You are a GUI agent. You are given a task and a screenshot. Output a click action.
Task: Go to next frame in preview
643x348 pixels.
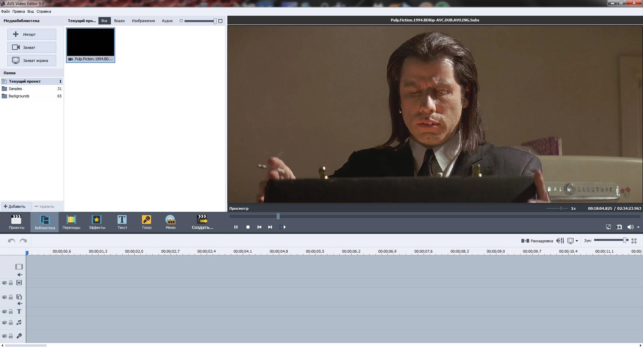270,227
